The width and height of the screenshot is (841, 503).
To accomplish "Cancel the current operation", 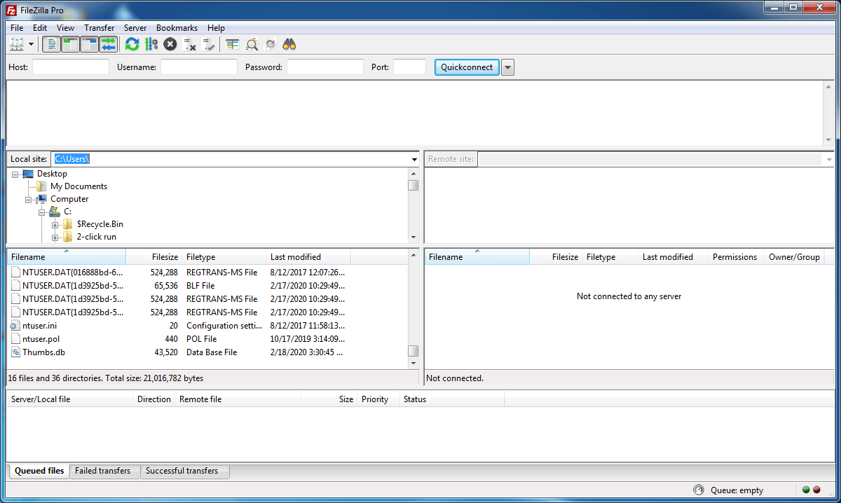I will click(x=170, y=45).
